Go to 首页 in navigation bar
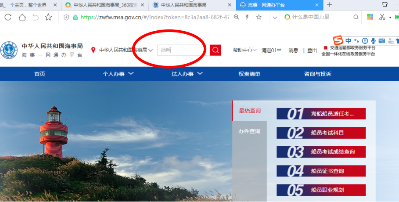399x202 pixels. (x=40, y=74)
